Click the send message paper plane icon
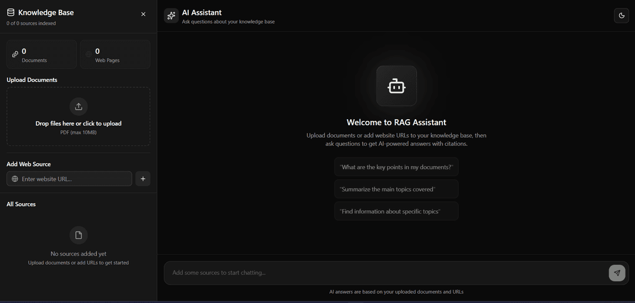The height and width of the screenshot is (303, 635). click(617, 273)
